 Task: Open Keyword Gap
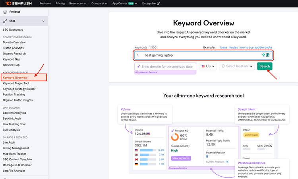(12, 59)
